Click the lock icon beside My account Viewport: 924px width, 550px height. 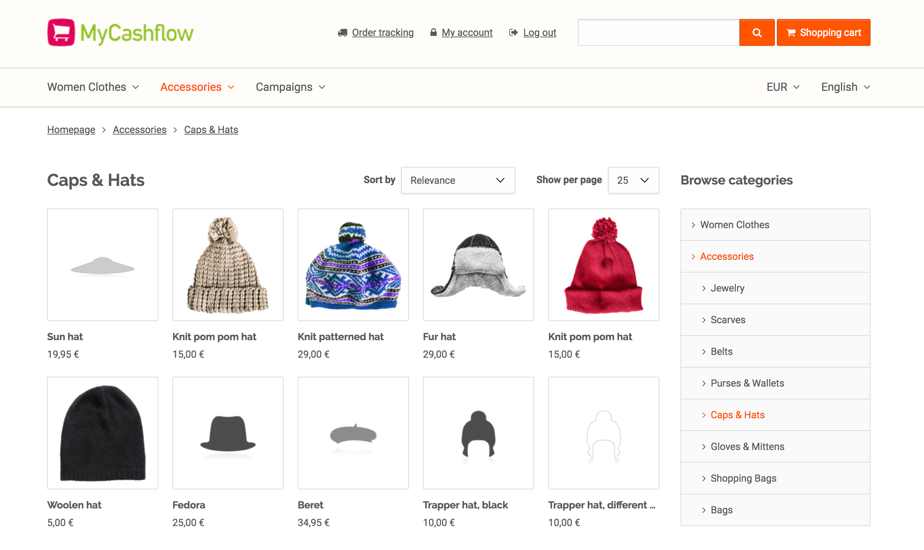433,32
